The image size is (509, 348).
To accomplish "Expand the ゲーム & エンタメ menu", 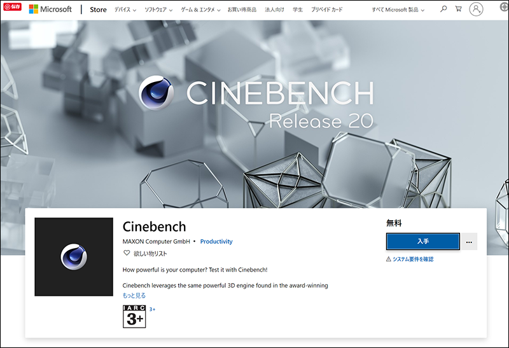I will click(x=200, y=10).
